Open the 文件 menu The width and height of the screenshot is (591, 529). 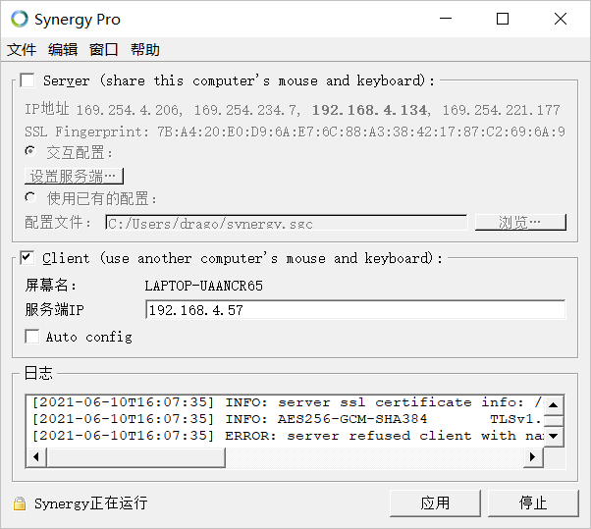(22, 49)
